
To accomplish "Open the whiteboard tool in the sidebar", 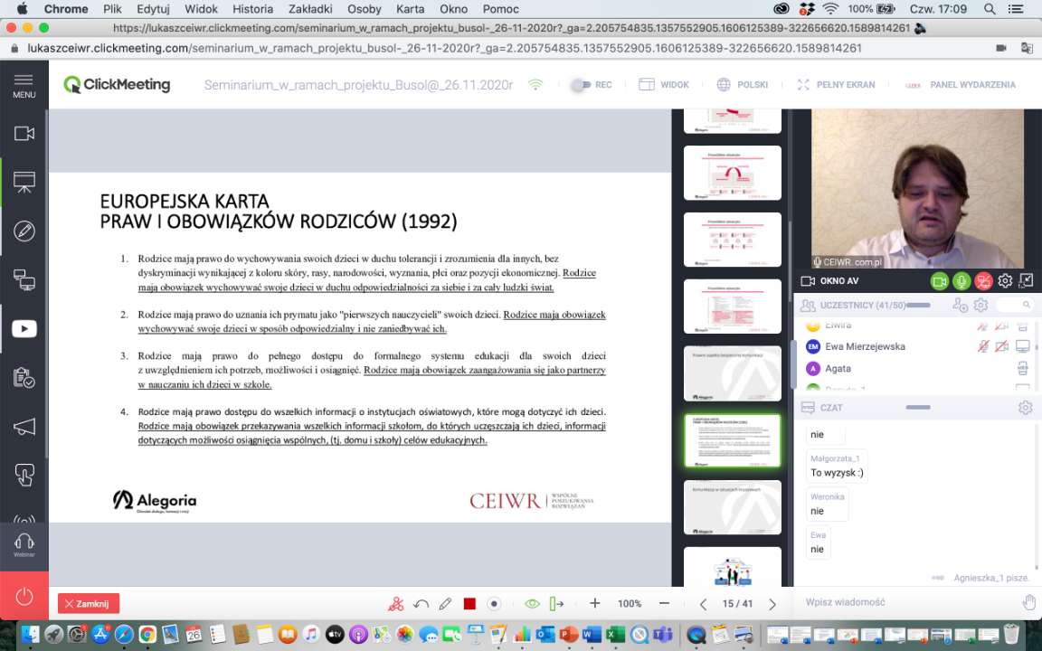I will 24,231.
